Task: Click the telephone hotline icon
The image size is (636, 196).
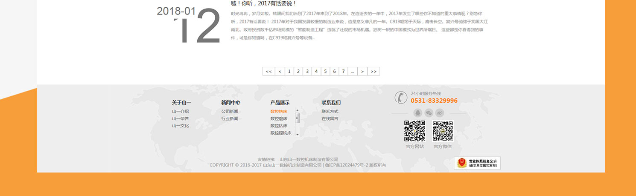Action: pos(400,98)
